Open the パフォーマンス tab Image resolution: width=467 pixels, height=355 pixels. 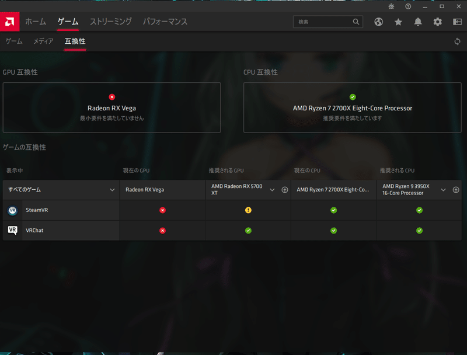coord(165,22)
